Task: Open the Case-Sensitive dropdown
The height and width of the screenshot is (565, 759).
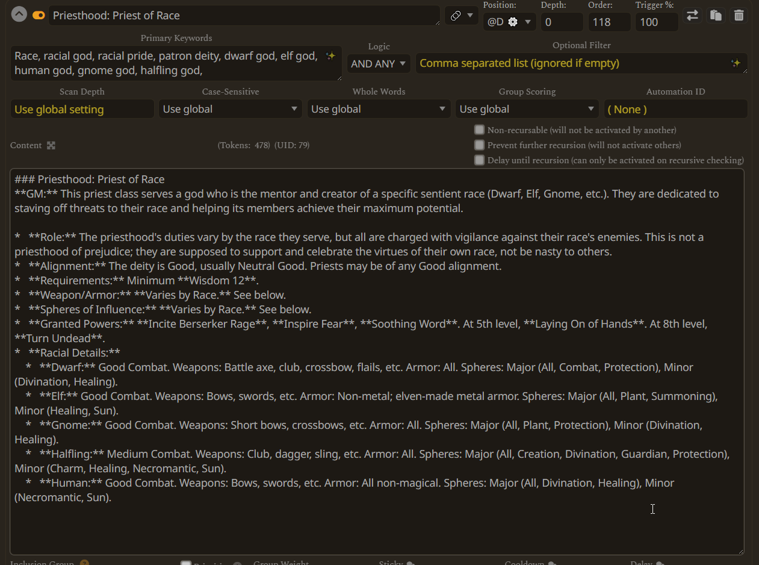Action: tap(231, 109)
